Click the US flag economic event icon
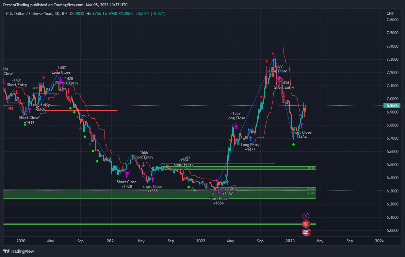Screen dimensions: 405x257 tap(306, 232)
